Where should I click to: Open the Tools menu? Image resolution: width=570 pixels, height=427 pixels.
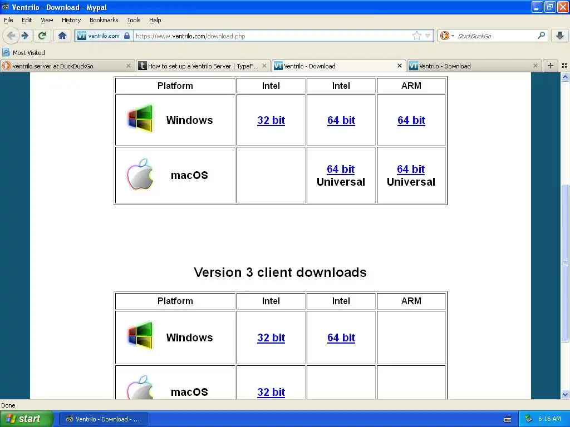point(134,20)
